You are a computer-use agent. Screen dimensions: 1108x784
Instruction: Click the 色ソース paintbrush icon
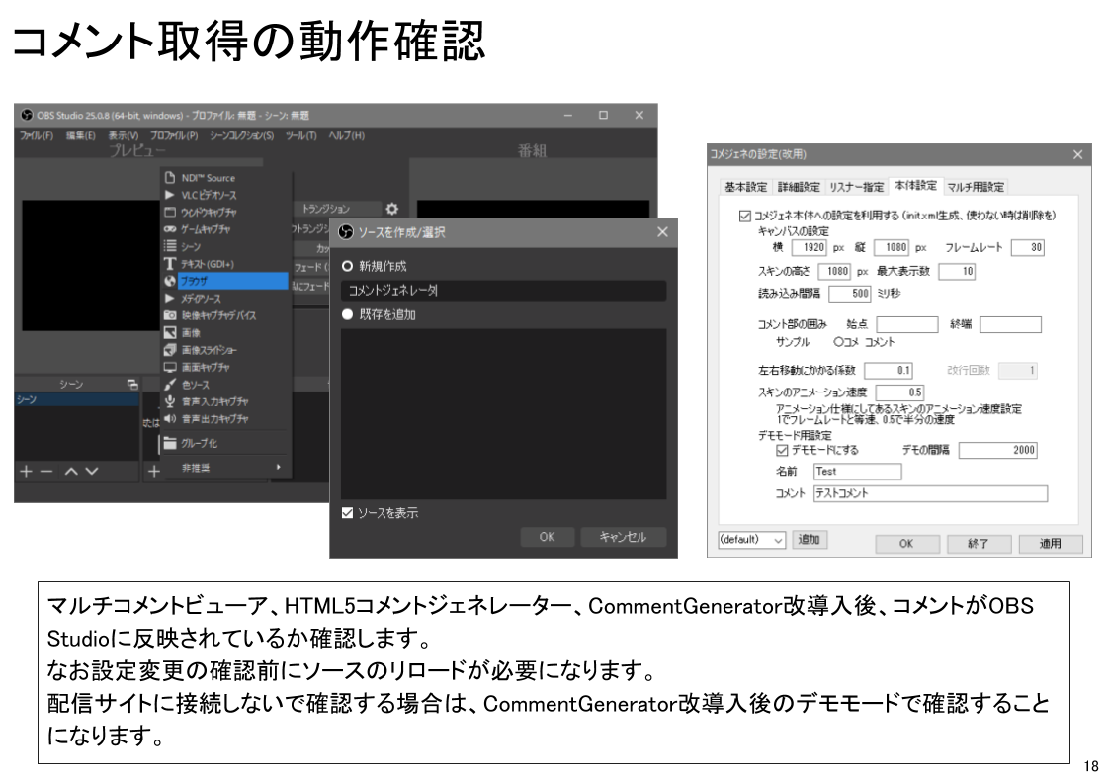click(170, 385)
